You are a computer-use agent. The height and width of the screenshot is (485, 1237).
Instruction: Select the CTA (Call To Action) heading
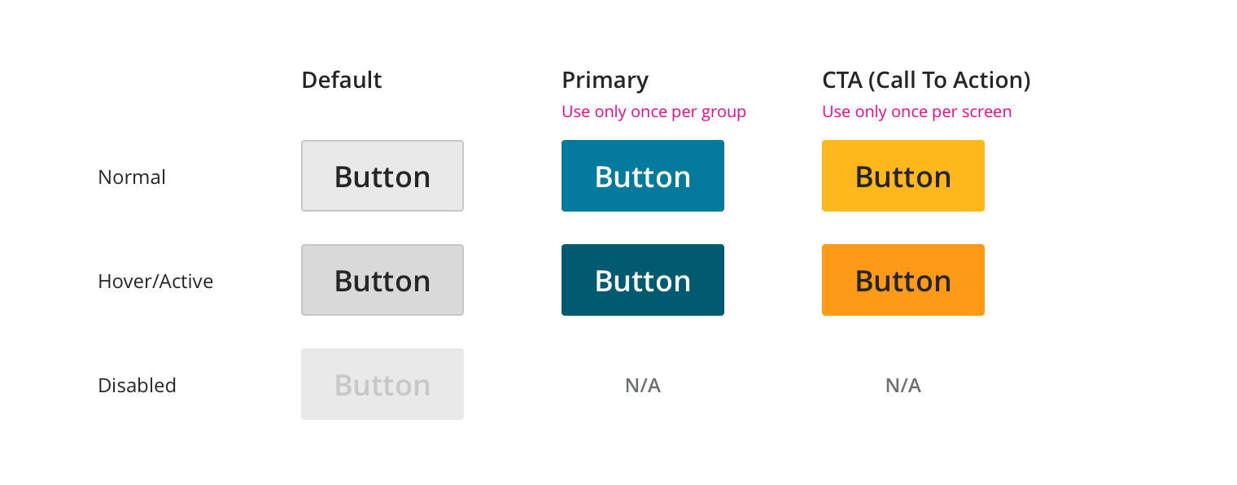[x=926, y=80]
